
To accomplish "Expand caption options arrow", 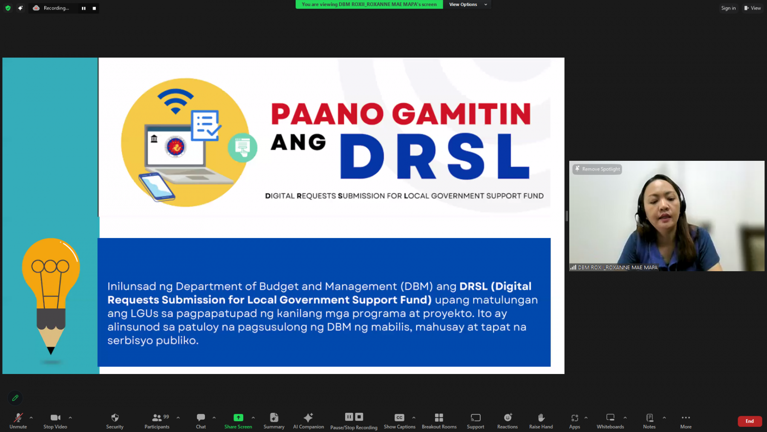I will 414,418.
